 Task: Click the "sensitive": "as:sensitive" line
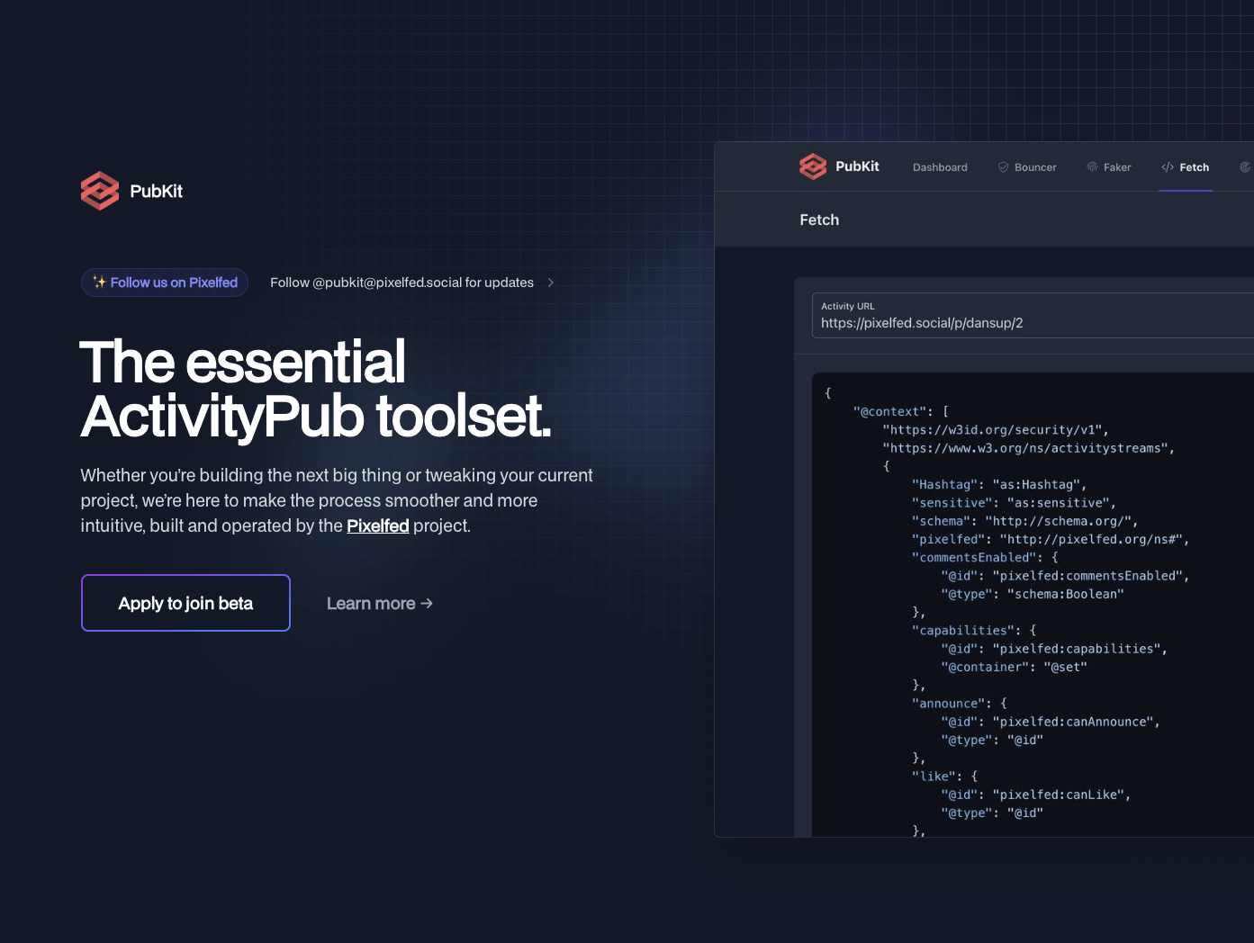pyautogui.click(x=1014, y=502)
